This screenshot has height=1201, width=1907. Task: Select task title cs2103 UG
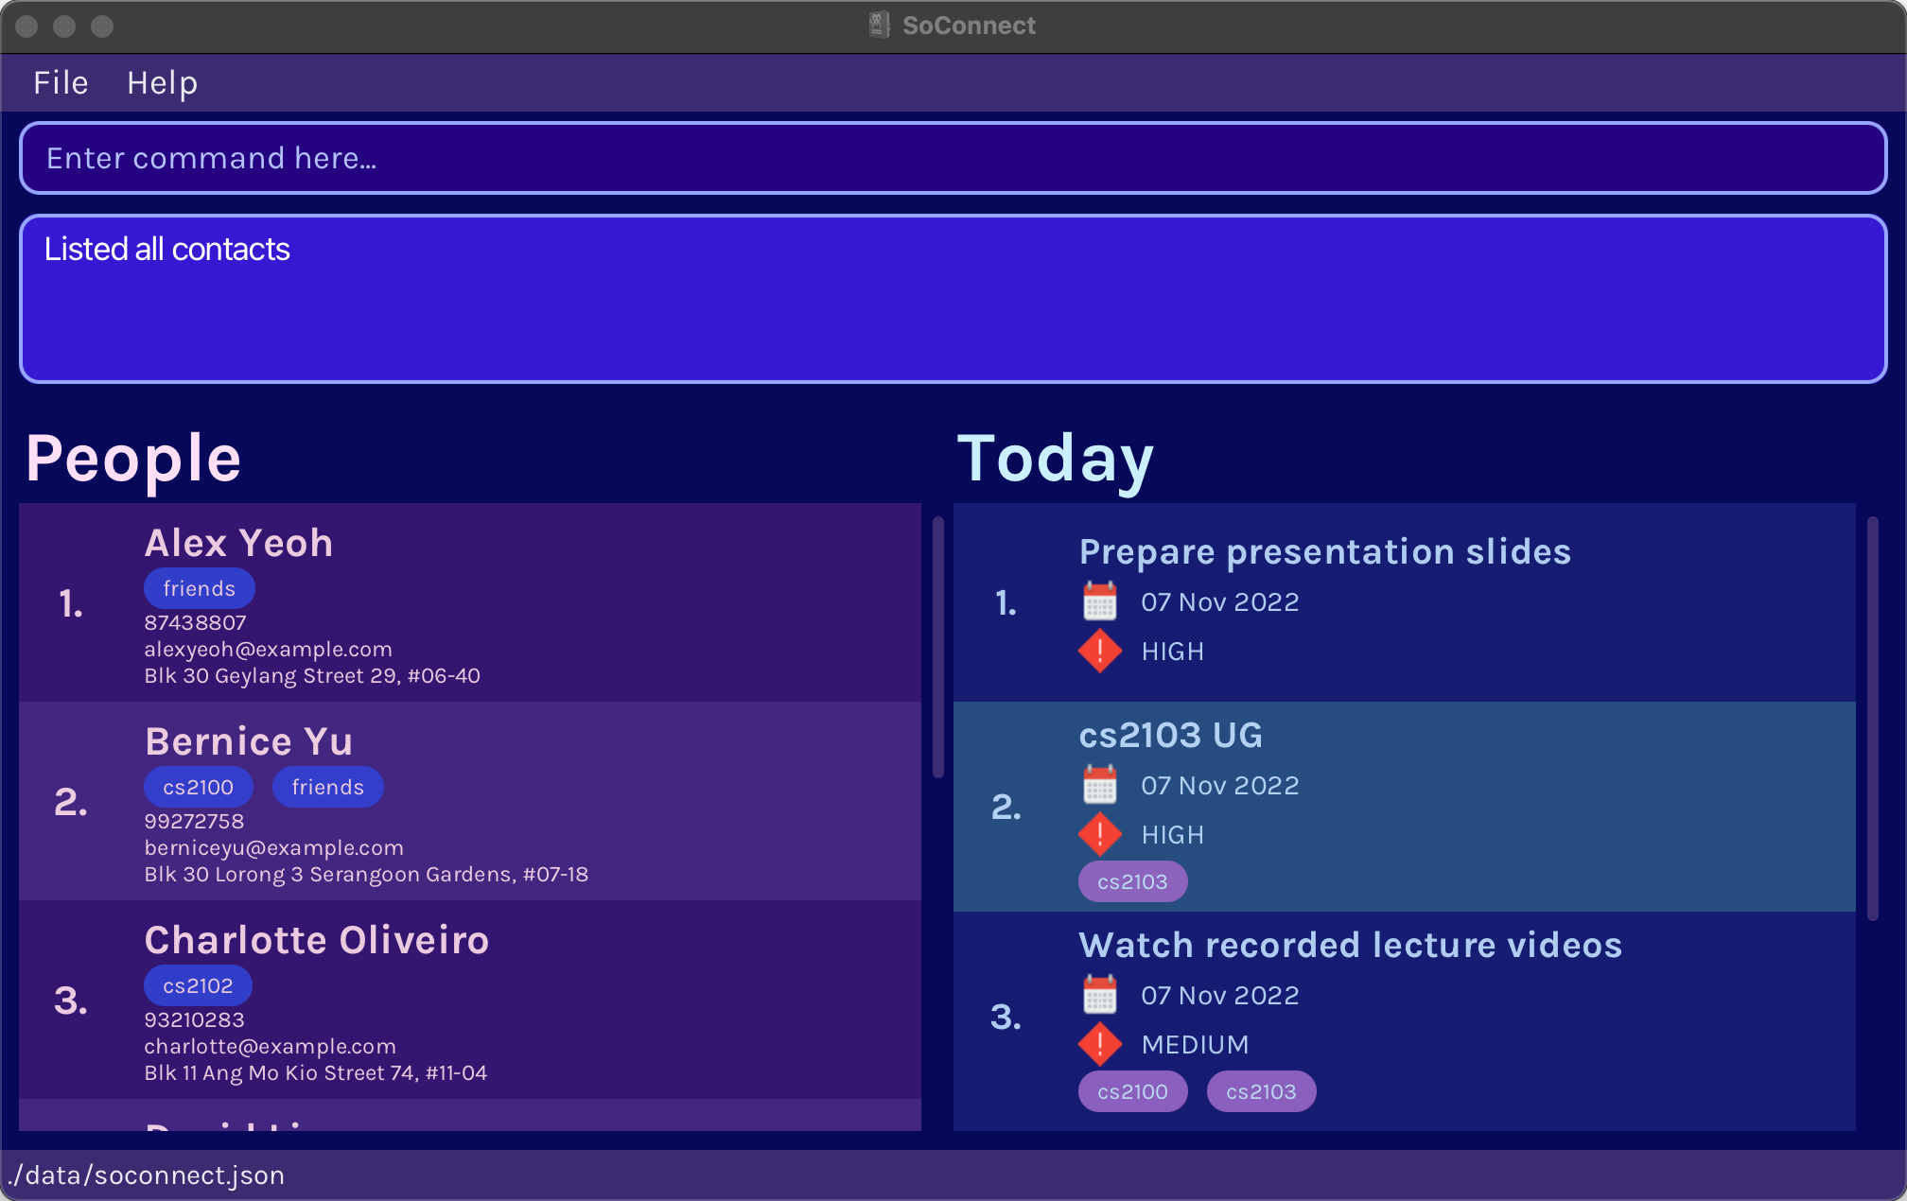[x=1170, y=735]
